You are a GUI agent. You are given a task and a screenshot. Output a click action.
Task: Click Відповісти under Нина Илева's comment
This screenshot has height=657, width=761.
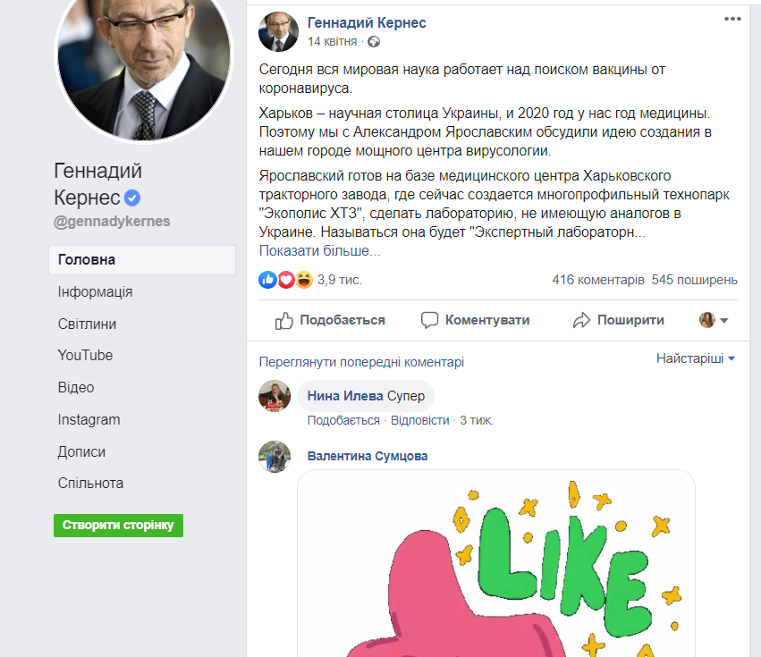point(420,420)
